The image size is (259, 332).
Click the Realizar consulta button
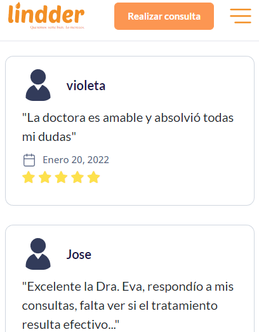coord(164,17)
